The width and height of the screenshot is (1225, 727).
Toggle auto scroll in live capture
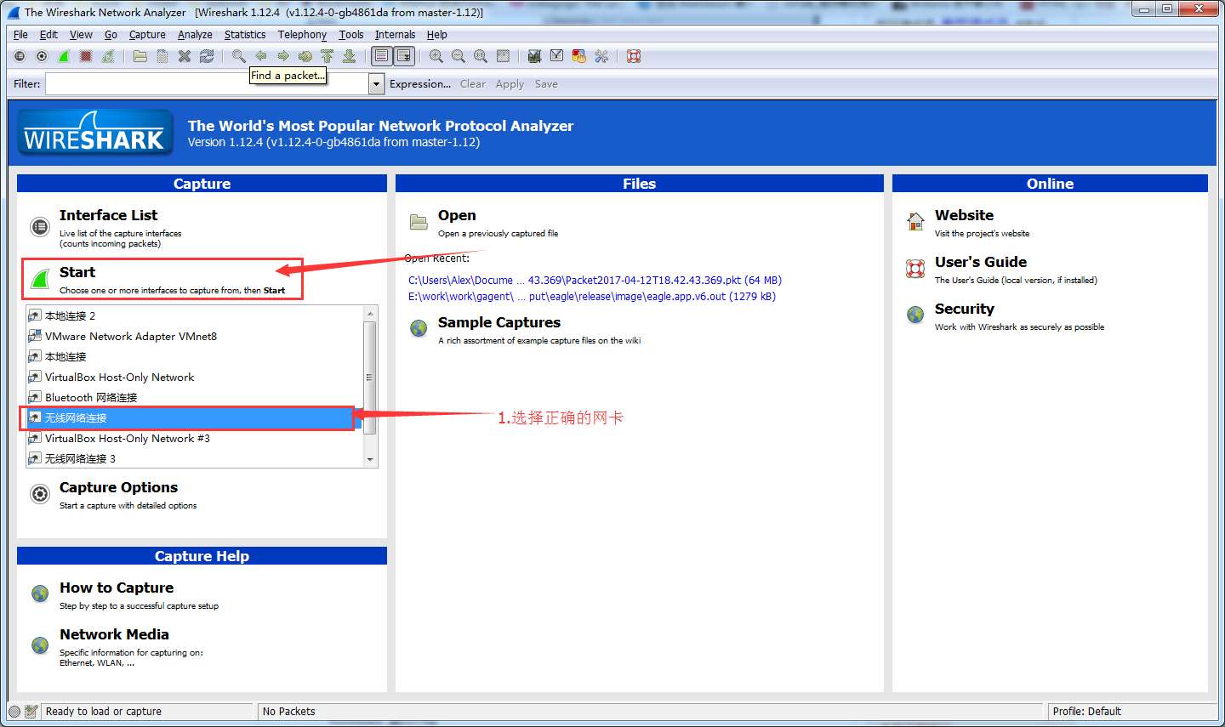coord(404,56)
